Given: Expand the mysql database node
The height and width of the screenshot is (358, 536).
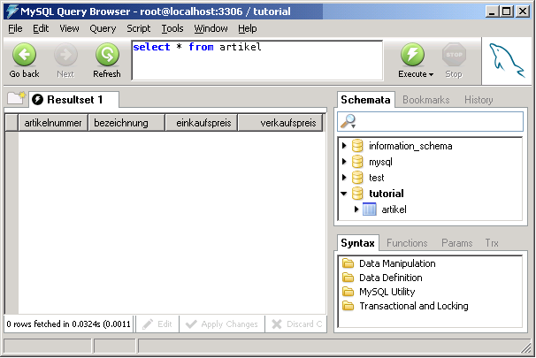Looking at the screenshot, I should pos(344,162).
